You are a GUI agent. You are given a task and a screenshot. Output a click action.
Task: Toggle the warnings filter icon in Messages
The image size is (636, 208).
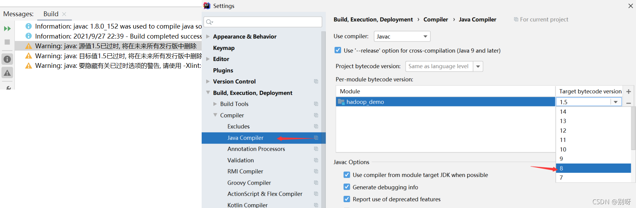[7, 73]
